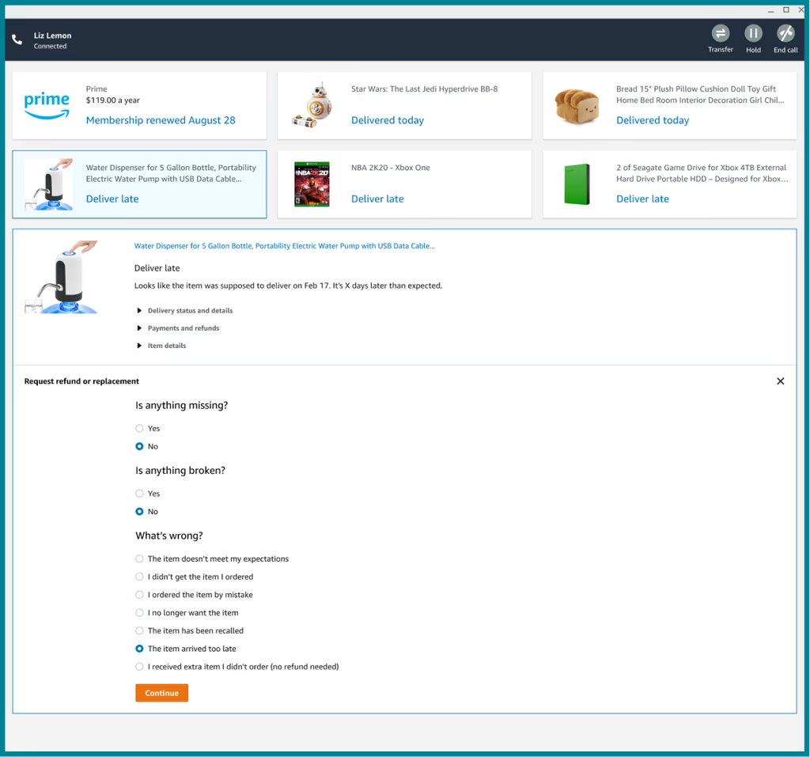This screenshot has width=810, height=757.
Task: Close the Request refund or replacement panel
Action: coord(780,381)
